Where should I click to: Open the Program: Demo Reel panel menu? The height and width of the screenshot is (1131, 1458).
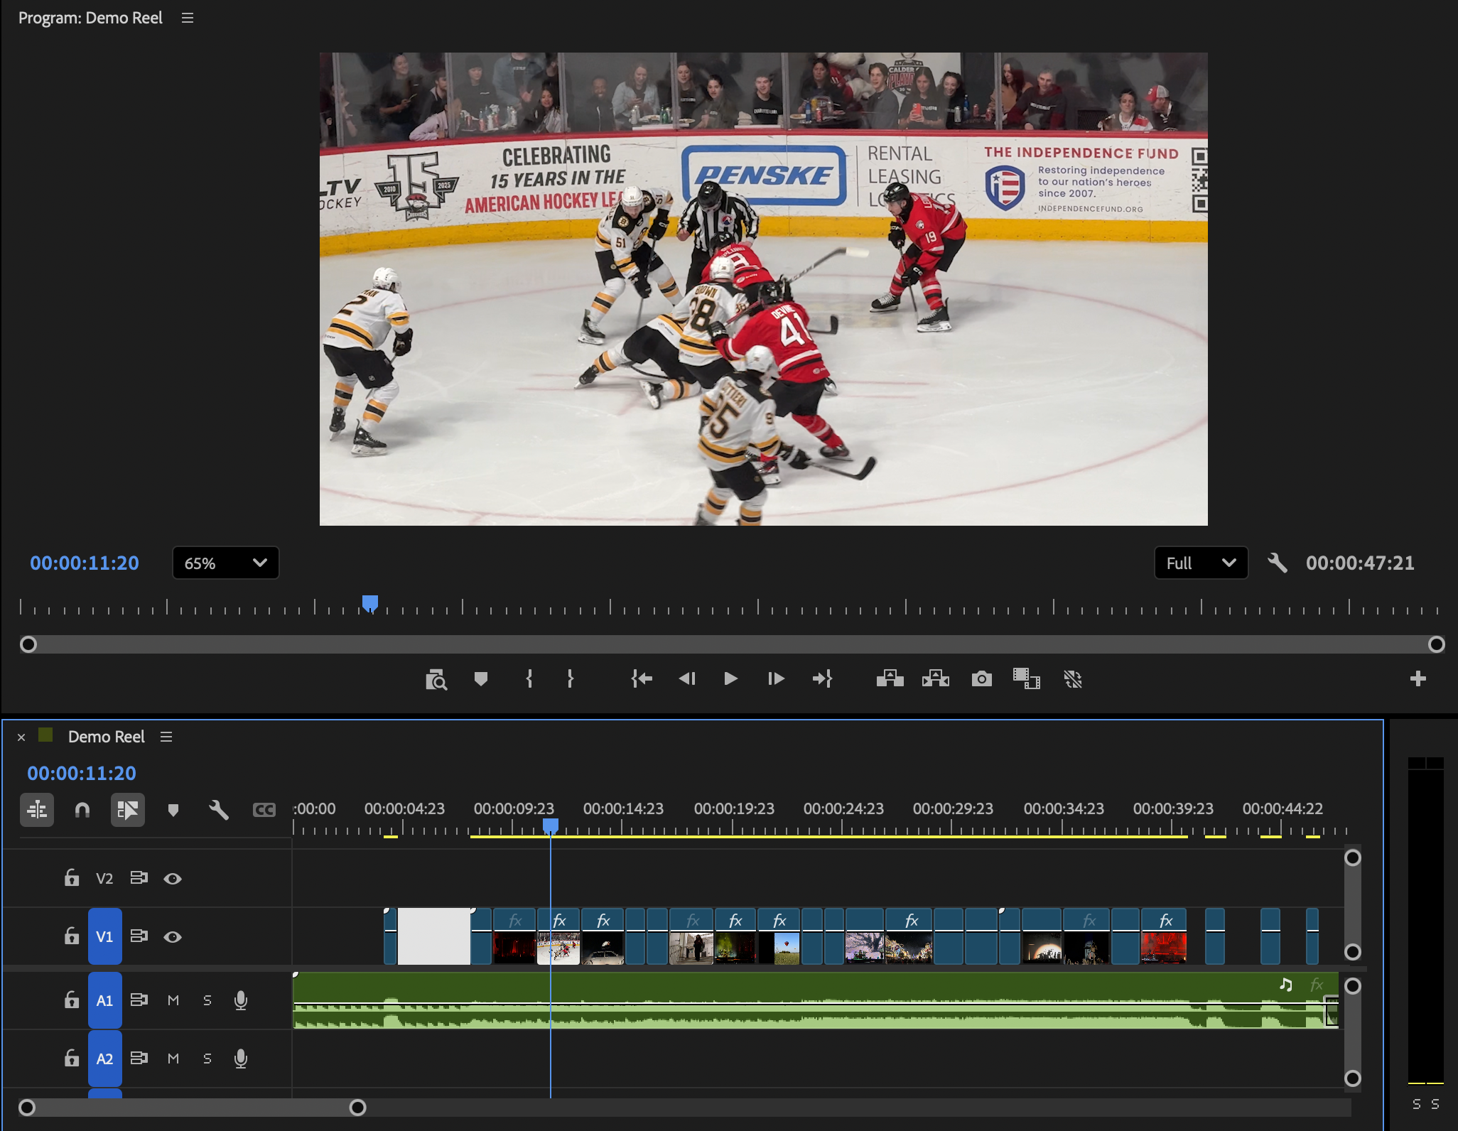point(188,18)
